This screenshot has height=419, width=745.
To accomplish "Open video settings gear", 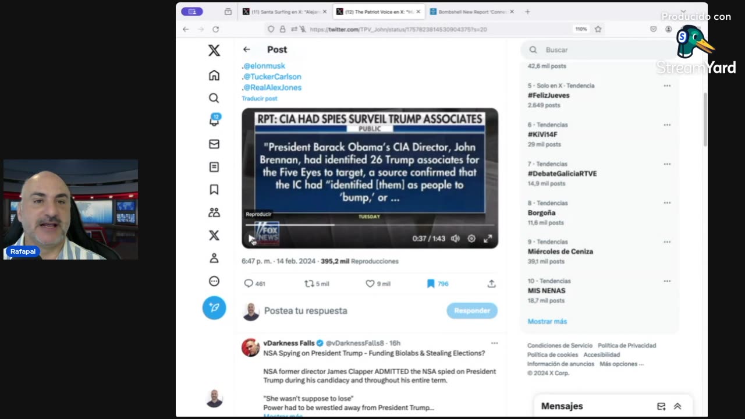I will coord(471,238).
